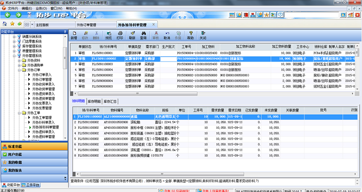Click the 查询 (Query) binoculars icon
The width and height of the screenshot is (362, 192).
coord(144,35)
